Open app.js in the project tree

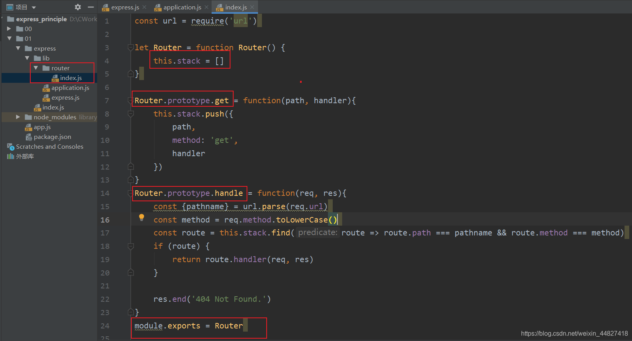[42, 127]
